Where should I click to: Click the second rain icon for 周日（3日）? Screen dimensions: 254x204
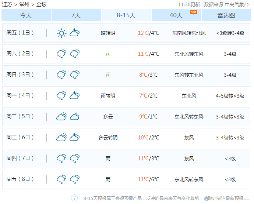(75, 75)
